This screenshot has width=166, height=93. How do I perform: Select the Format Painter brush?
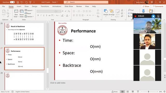[x=8, y=16]
